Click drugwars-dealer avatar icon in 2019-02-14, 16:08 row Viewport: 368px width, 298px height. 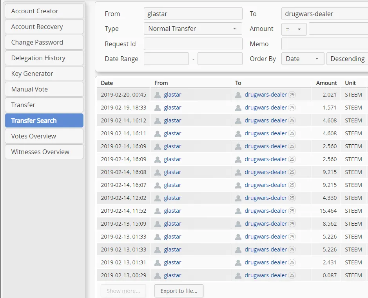click(x=238, y=172)
